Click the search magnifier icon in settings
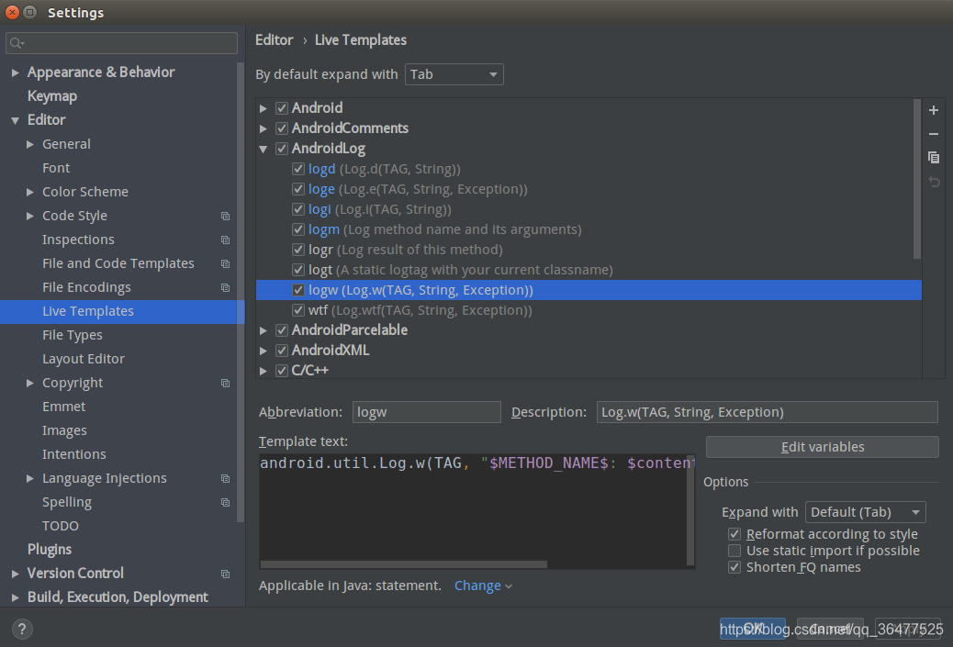 pos(17,43)
